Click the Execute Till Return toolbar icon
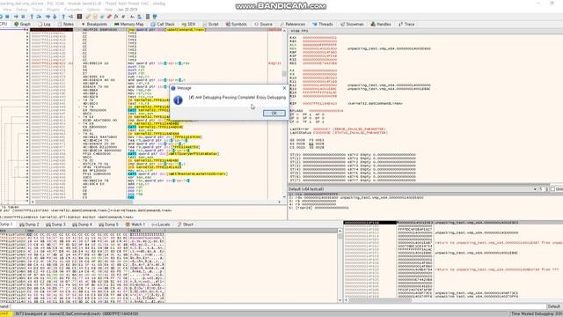The image size is (563, 317). [63, 17]
